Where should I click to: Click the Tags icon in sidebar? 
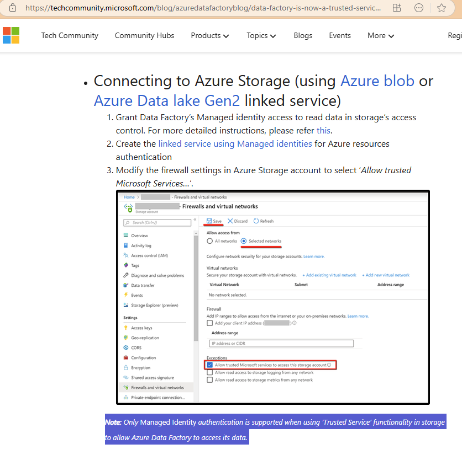point(126,265)
